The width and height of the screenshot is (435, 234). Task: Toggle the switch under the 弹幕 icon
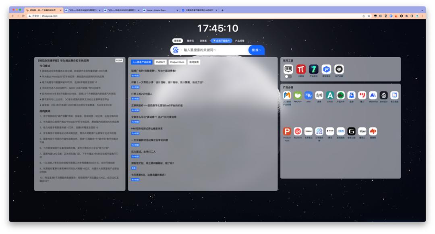click(x=288, y=76)
